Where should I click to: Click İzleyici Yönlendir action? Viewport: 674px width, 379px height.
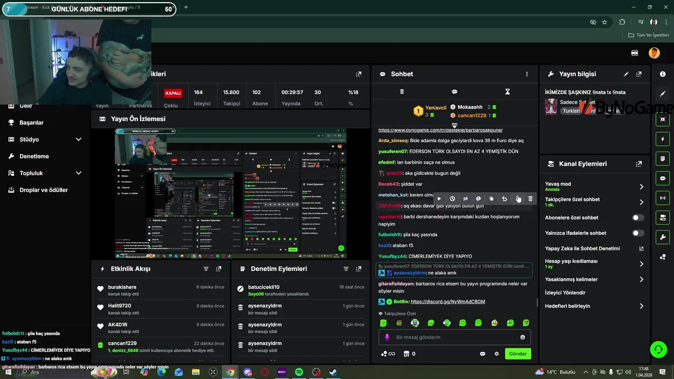[x=565, y=293]
